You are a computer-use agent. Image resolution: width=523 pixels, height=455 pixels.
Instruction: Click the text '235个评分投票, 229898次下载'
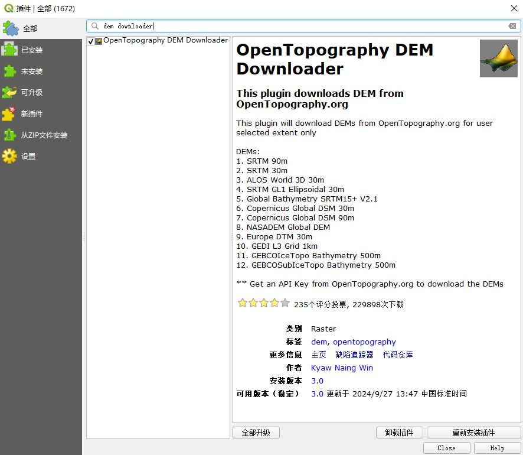coord(348,304)
